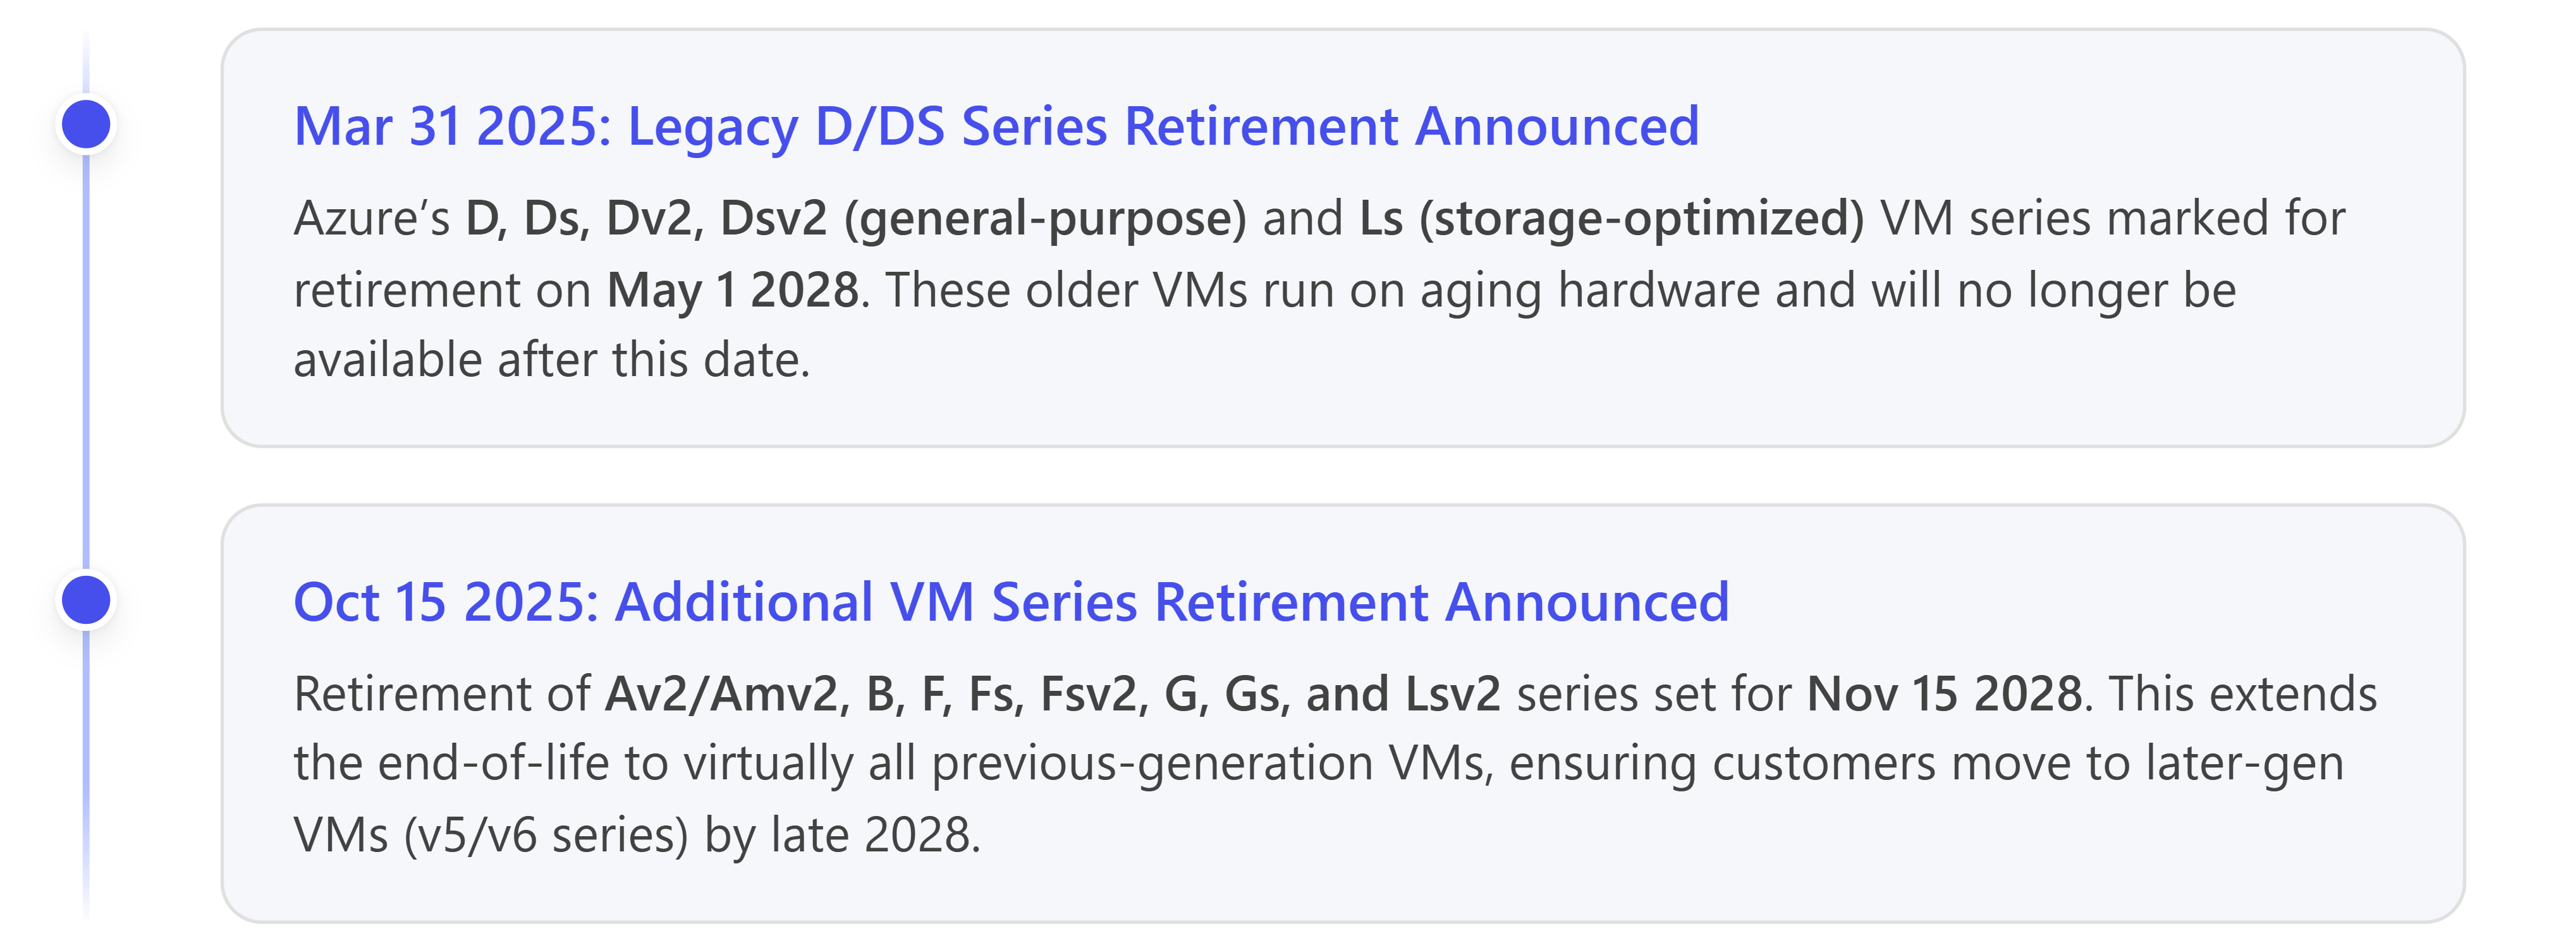Screen dimensions: 2549x950
Task: Click the bold 'Ls (storage-optimized)' text
Action: point(1611,219)
